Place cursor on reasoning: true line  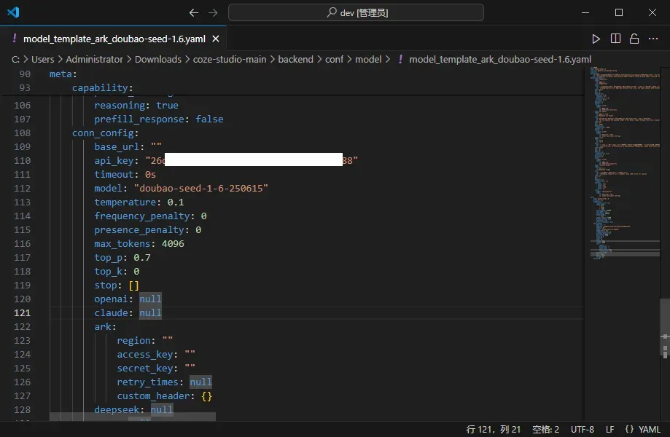point(136,106)
